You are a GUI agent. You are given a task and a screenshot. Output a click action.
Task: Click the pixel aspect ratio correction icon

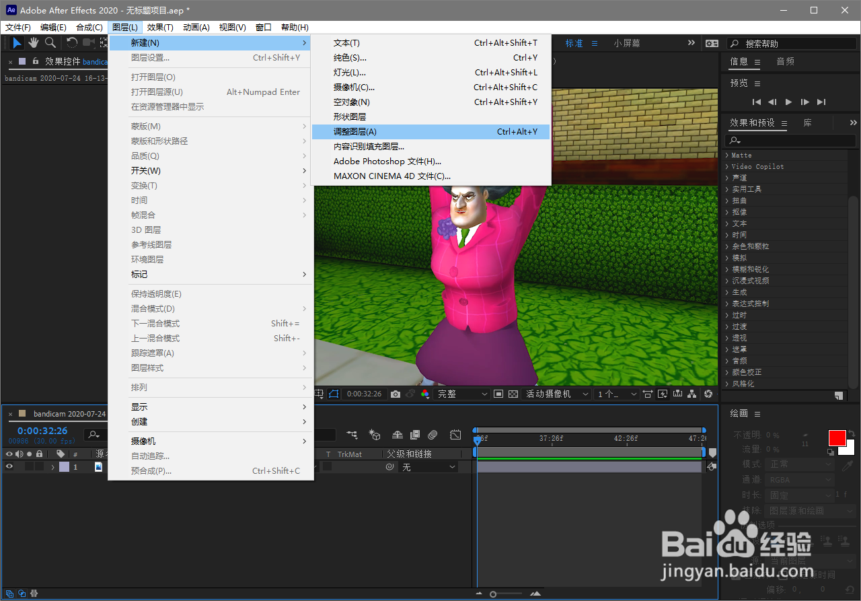[x=648, y=394]
